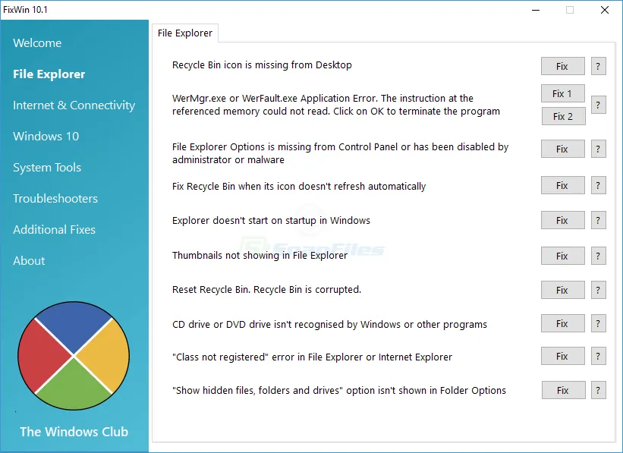This screenshot has height=453, width=623.
Task: Click the text "Thumbnails not showing in File Explorer"
Action: pos(260,256)
